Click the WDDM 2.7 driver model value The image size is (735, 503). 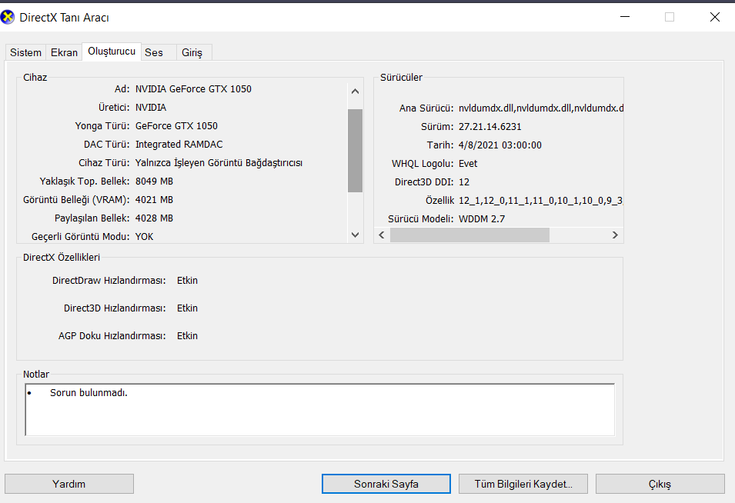pyautogui.click(x=482, y=219)
